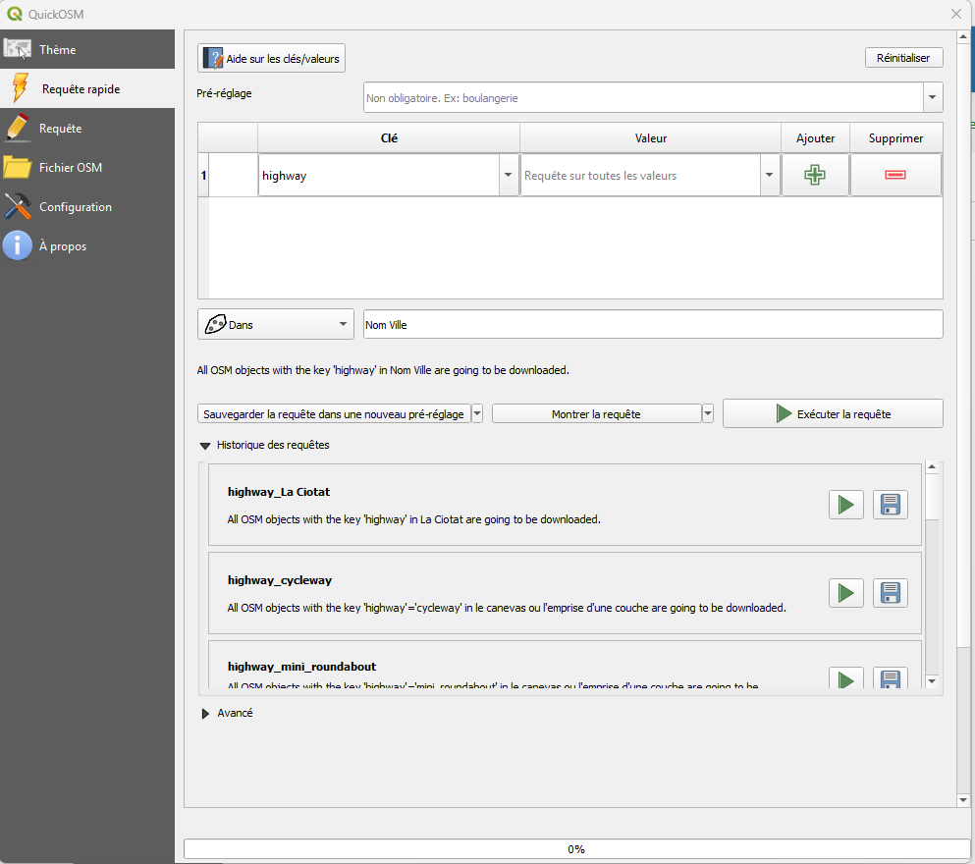The width and height of the screenshot is (975, 864).
Task: Select the highway_cycleway history title
Action: tap(280, 580)
